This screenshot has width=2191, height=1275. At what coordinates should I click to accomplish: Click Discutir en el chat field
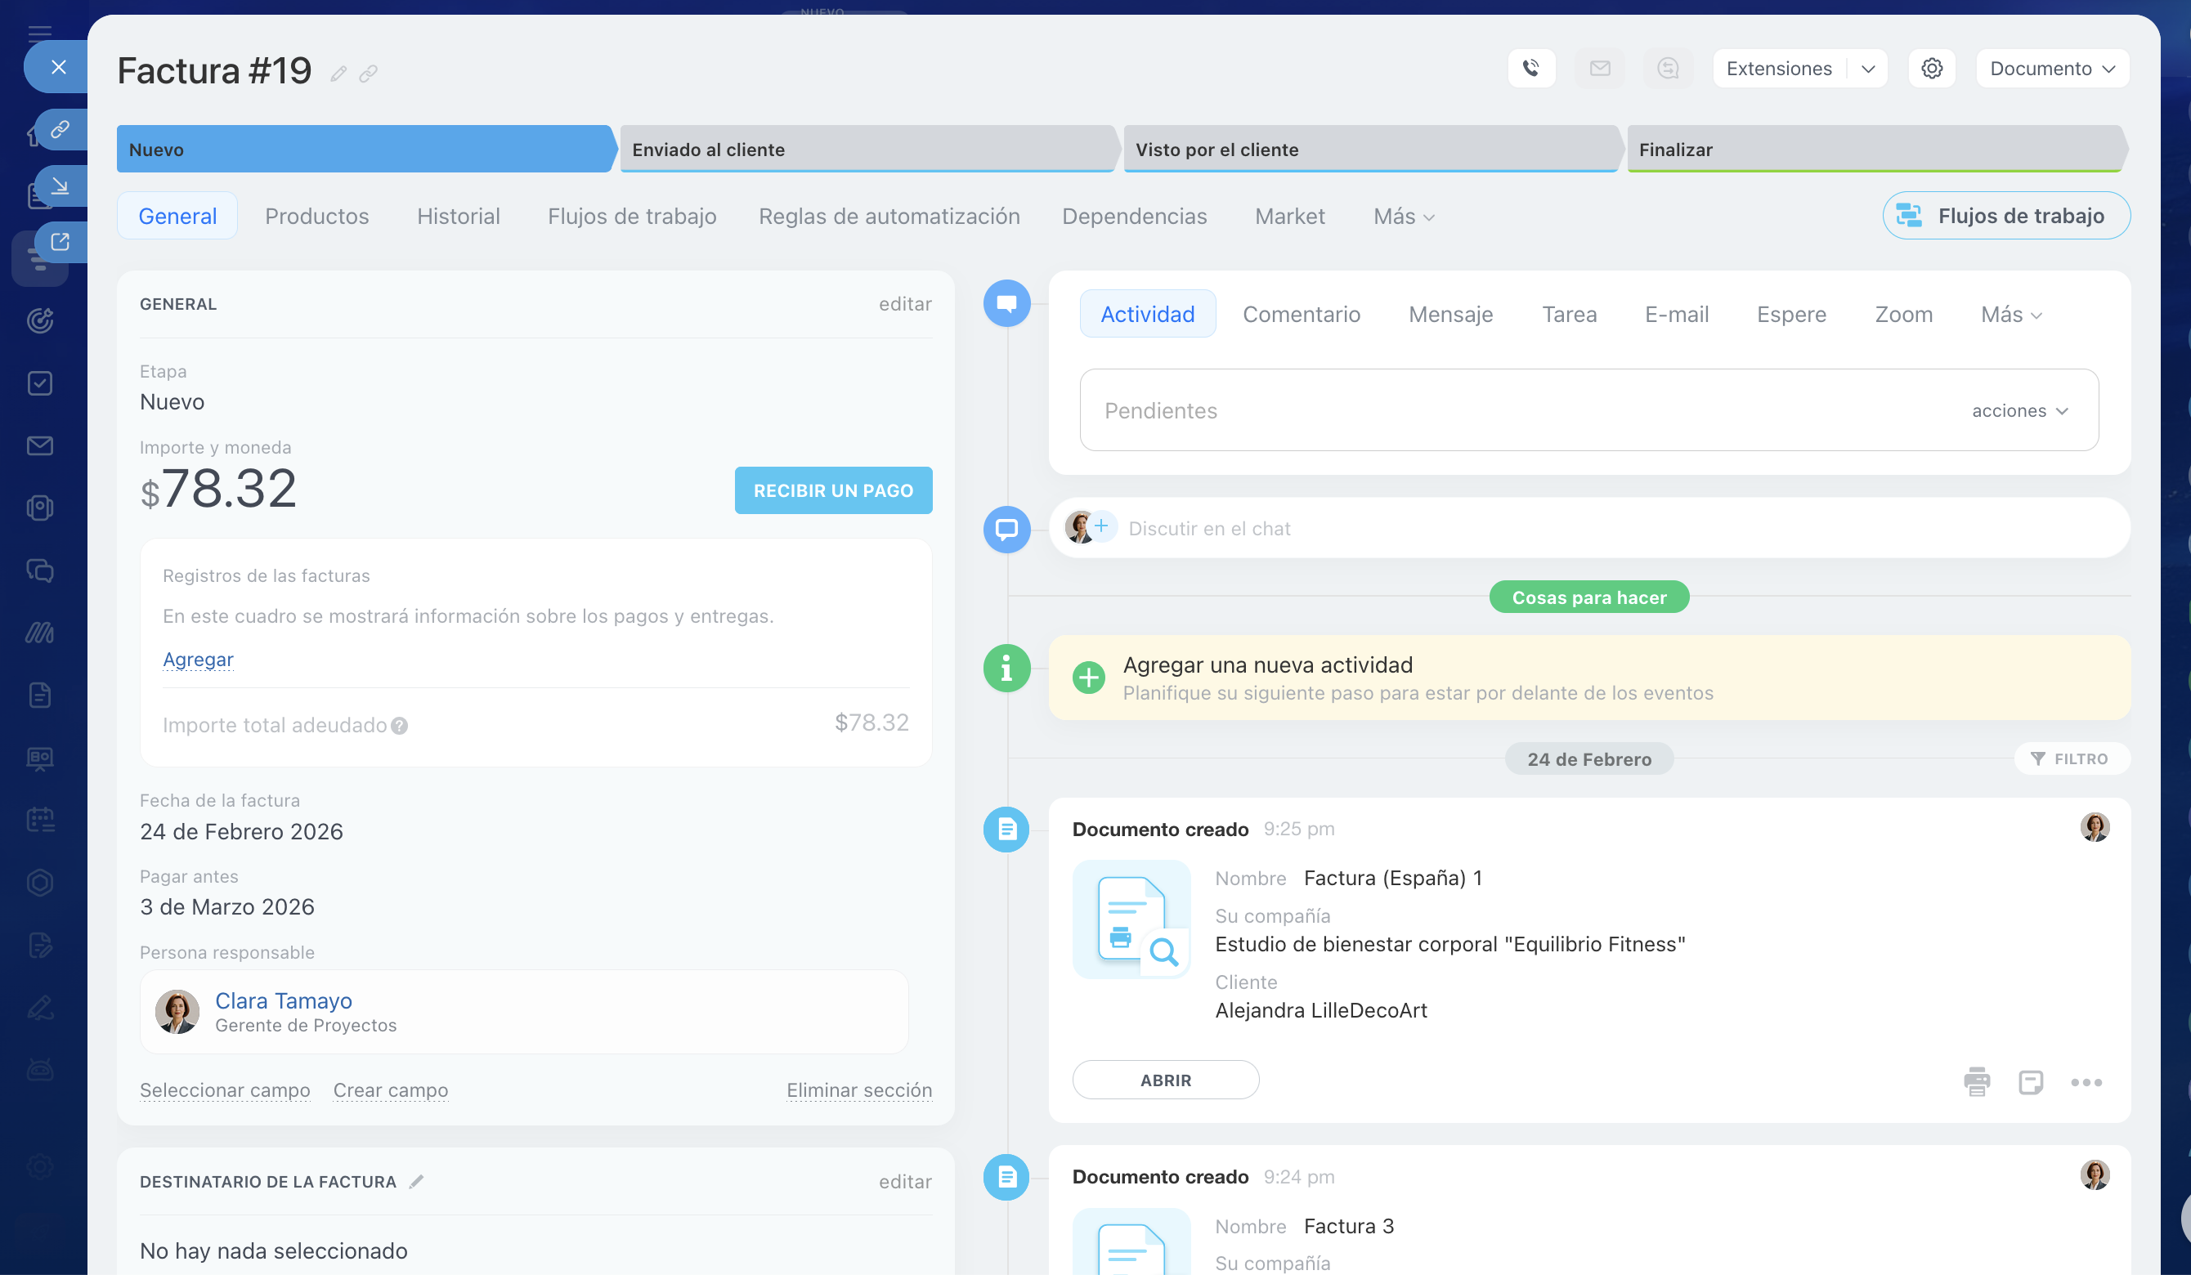click(x=1208, y=529)
